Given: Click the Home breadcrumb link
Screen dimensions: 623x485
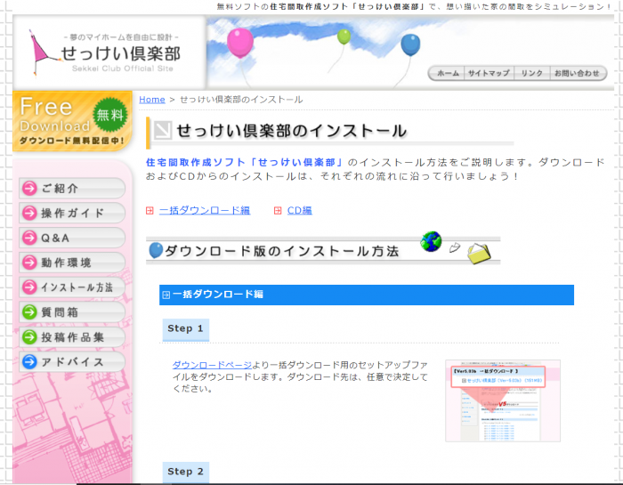Looking at the screenshot, I should (x=152, y=100).
